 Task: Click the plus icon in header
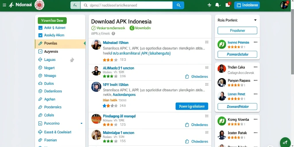point(209,5)
